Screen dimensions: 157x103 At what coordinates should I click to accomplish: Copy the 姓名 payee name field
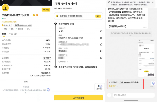click(x=101, y=38)
